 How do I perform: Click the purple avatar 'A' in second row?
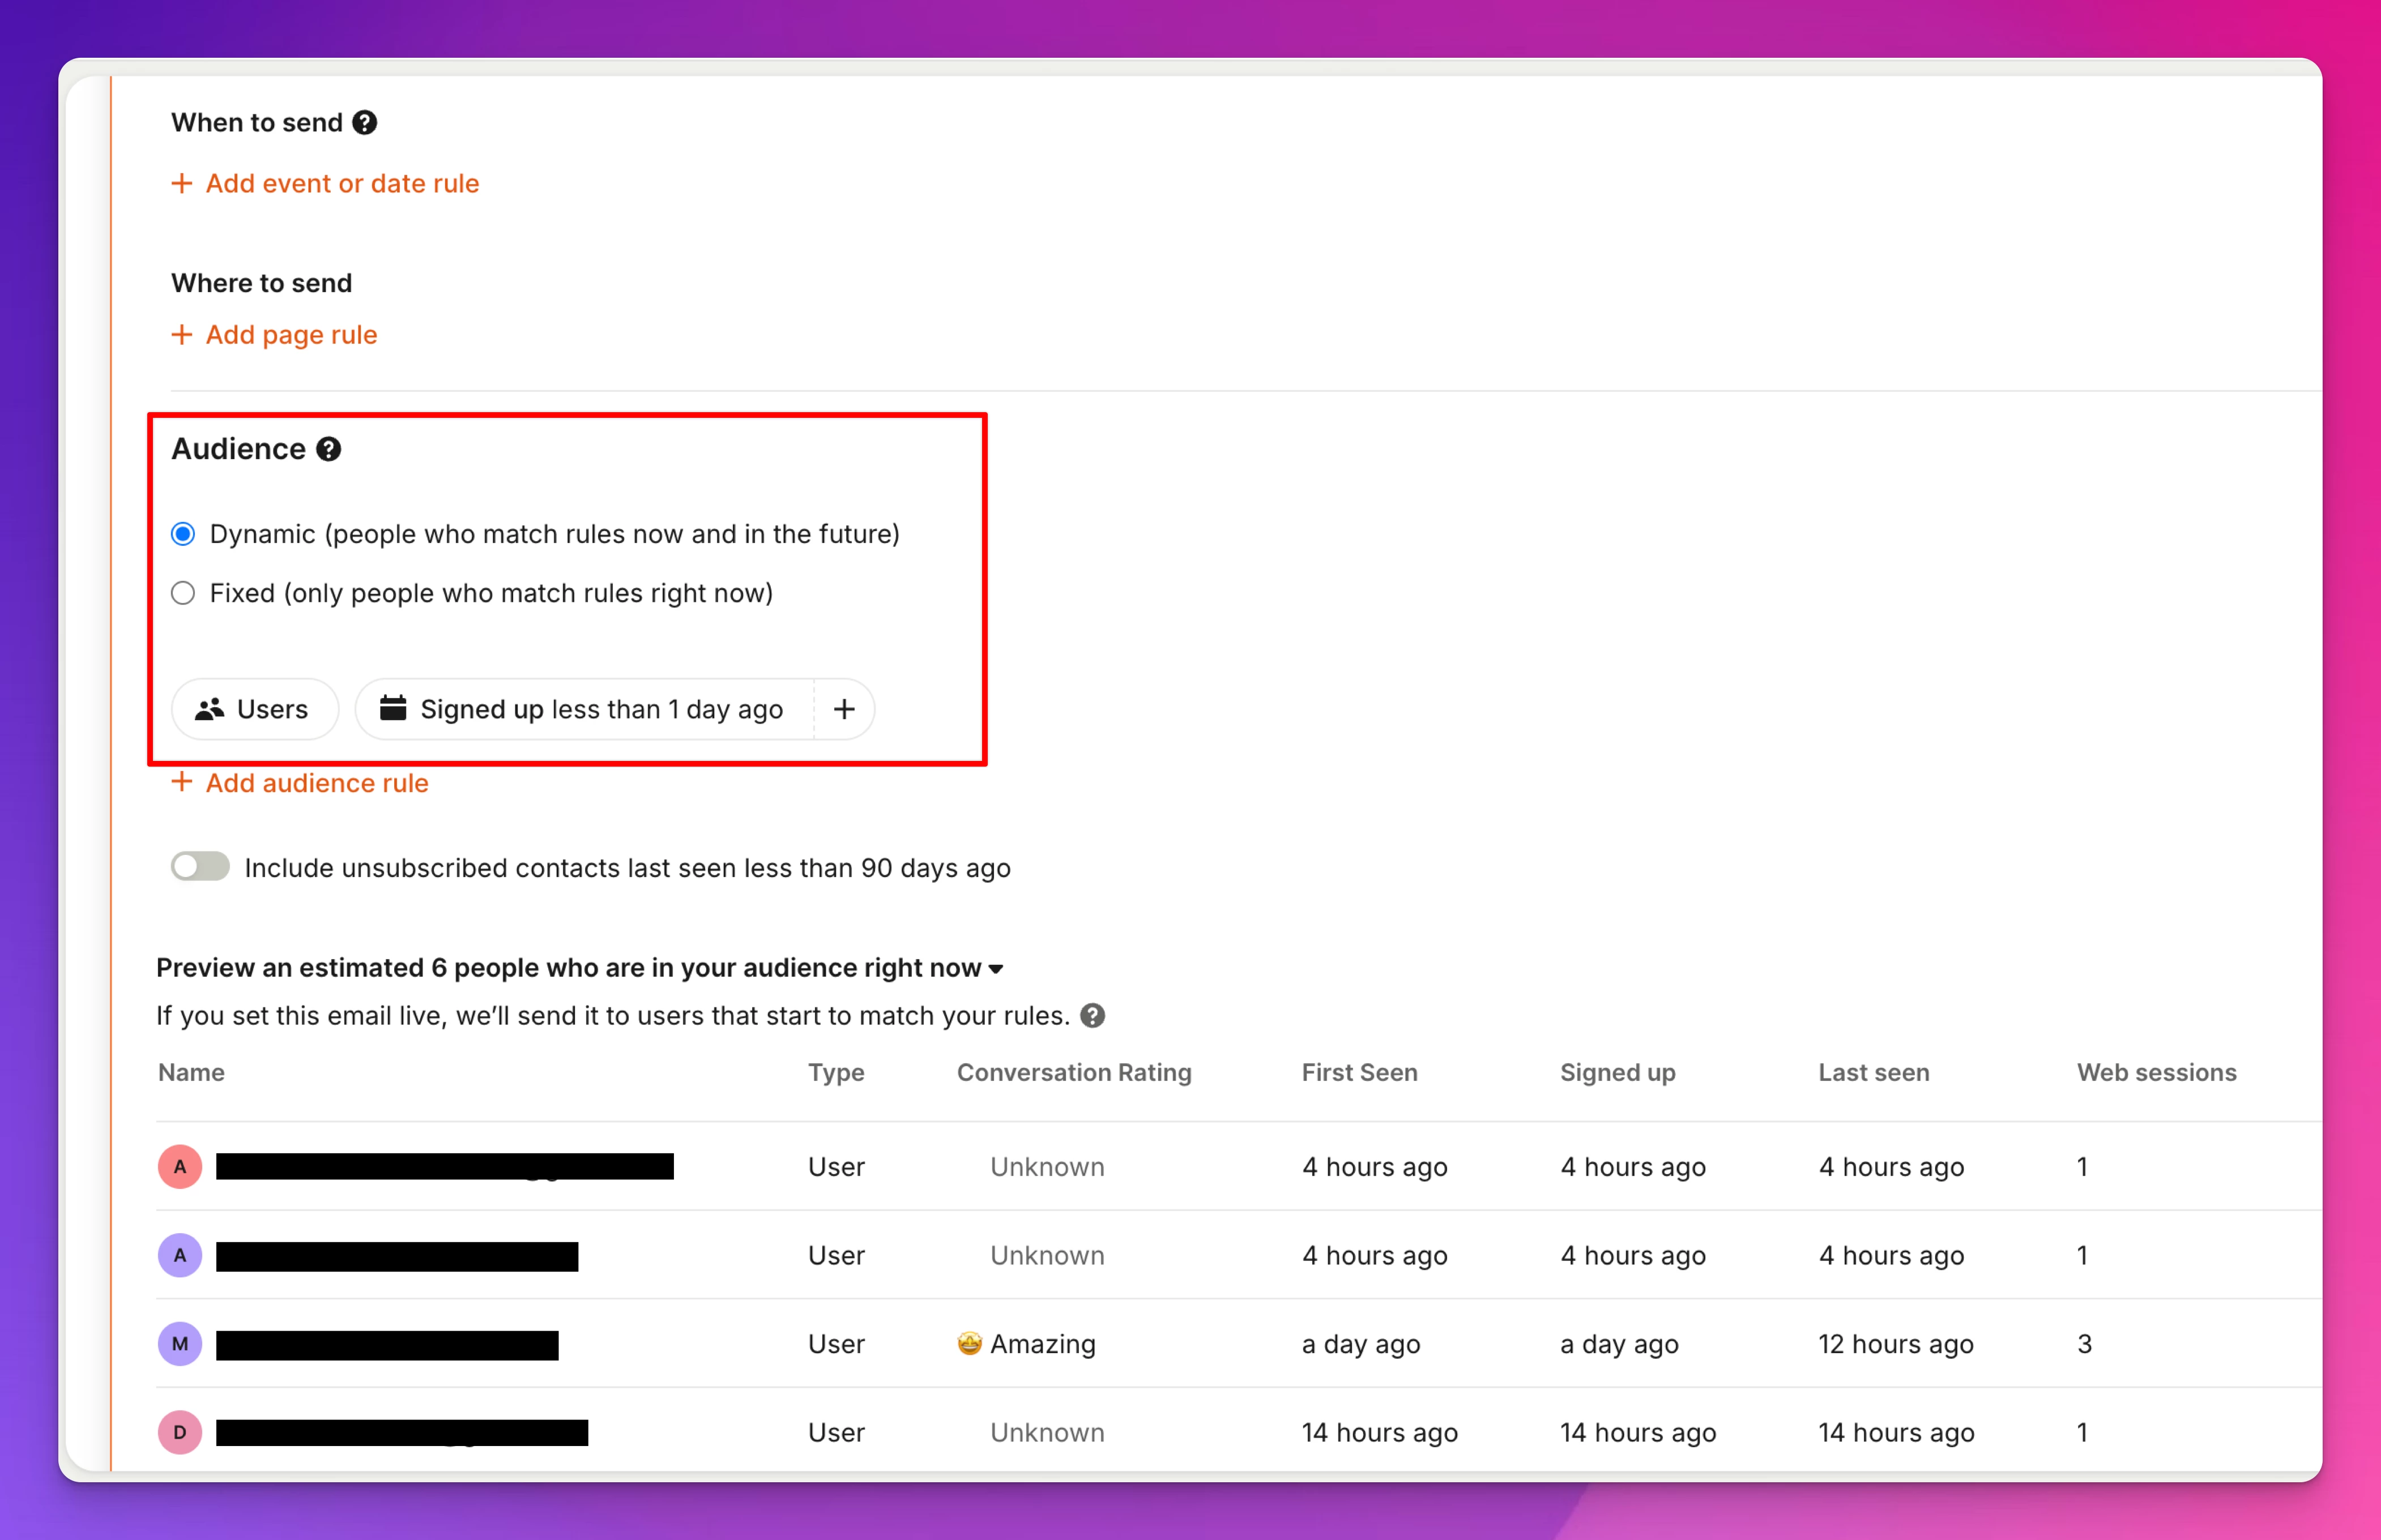(180, 1255)
